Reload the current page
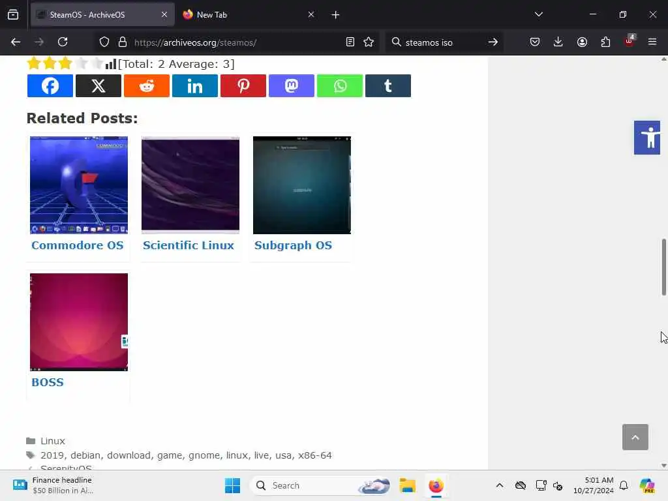 pos(63,42)
